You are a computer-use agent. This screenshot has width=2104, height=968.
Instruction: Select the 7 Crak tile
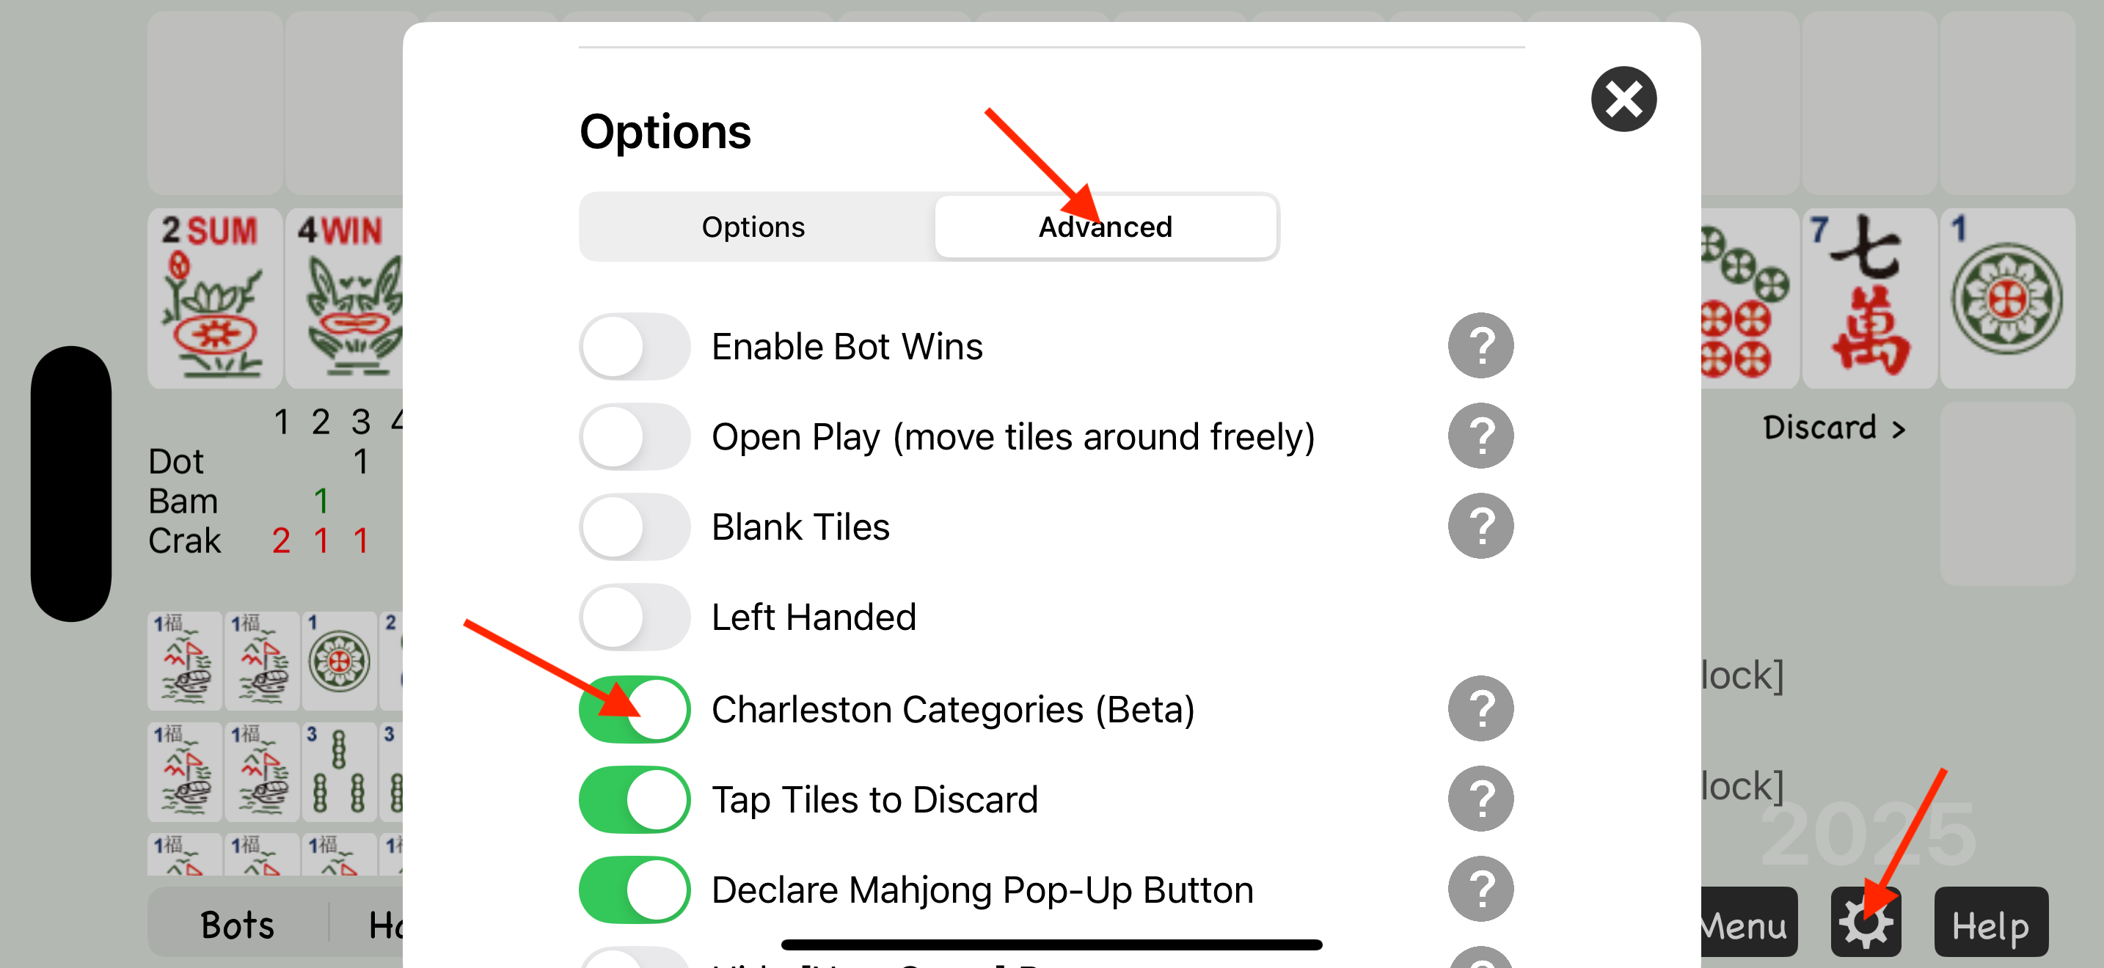[x=1869, y=297]
